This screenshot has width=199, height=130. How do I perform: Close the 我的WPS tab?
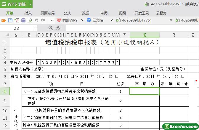(x=82, y=20)
